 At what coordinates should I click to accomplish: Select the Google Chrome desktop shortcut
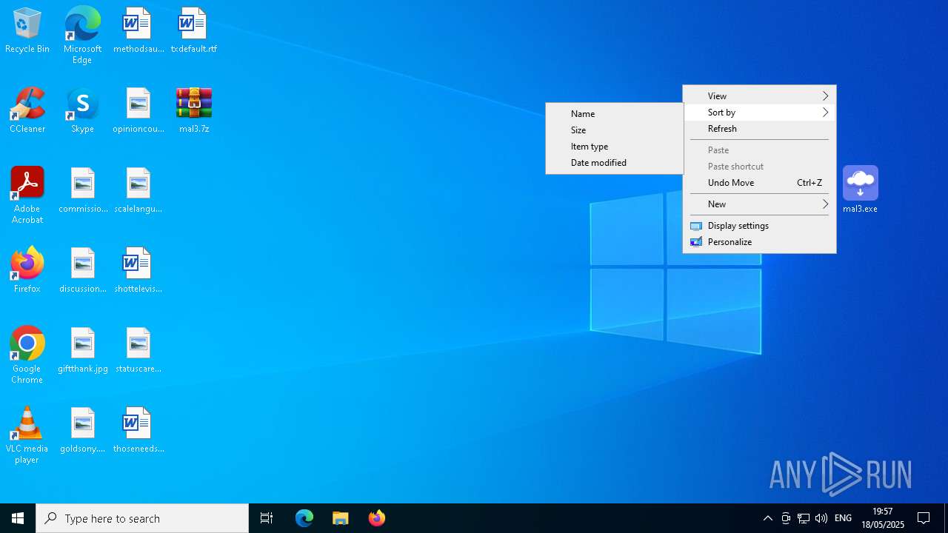click(27, 355)
